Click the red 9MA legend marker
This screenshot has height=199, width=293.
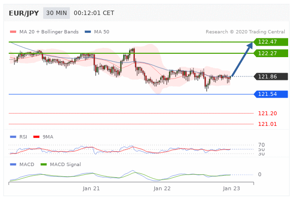(x=36, y=137)
